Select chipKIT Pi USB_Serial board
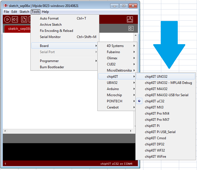197x170 pixels. (165, 132)
